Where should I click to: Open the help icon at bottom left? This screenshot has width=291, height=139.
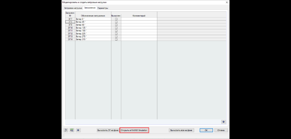click(x=66, y=130)
